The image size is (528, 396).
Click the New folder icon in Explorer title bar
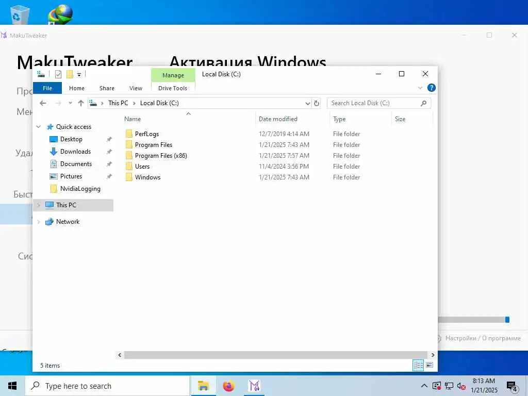pos(70,74)
